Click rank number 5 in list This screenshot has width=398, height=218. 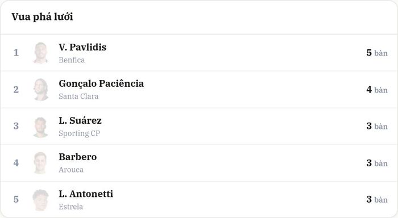pyautogui.click(x=16, y=199)
